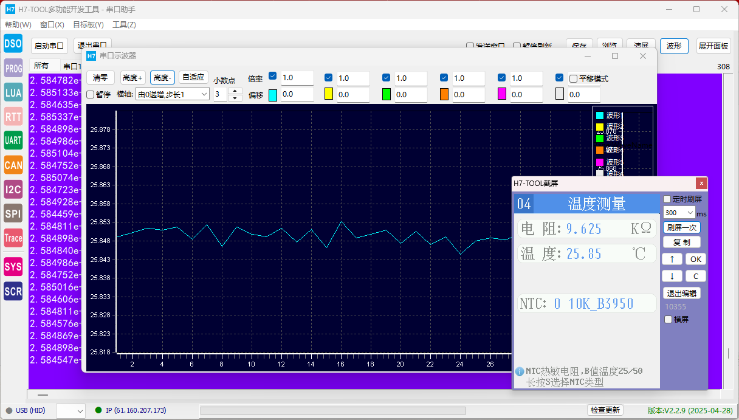The width and height of the screenshot is (739, 420).
Task: Toggle the 暂停 checkbox in oscilloscope
Action: [x=91, y=94]
